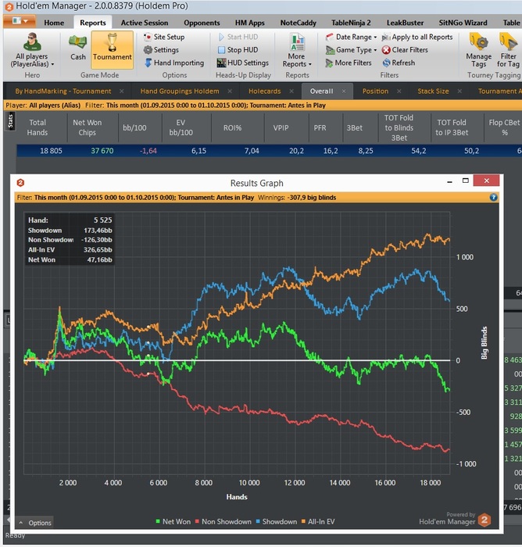Image resolution: width=522 pixels, height=547 pixels.
Task: Select Hand Groupings Holdem report tab
Action: pyautogui.click(x=180, y=91)
